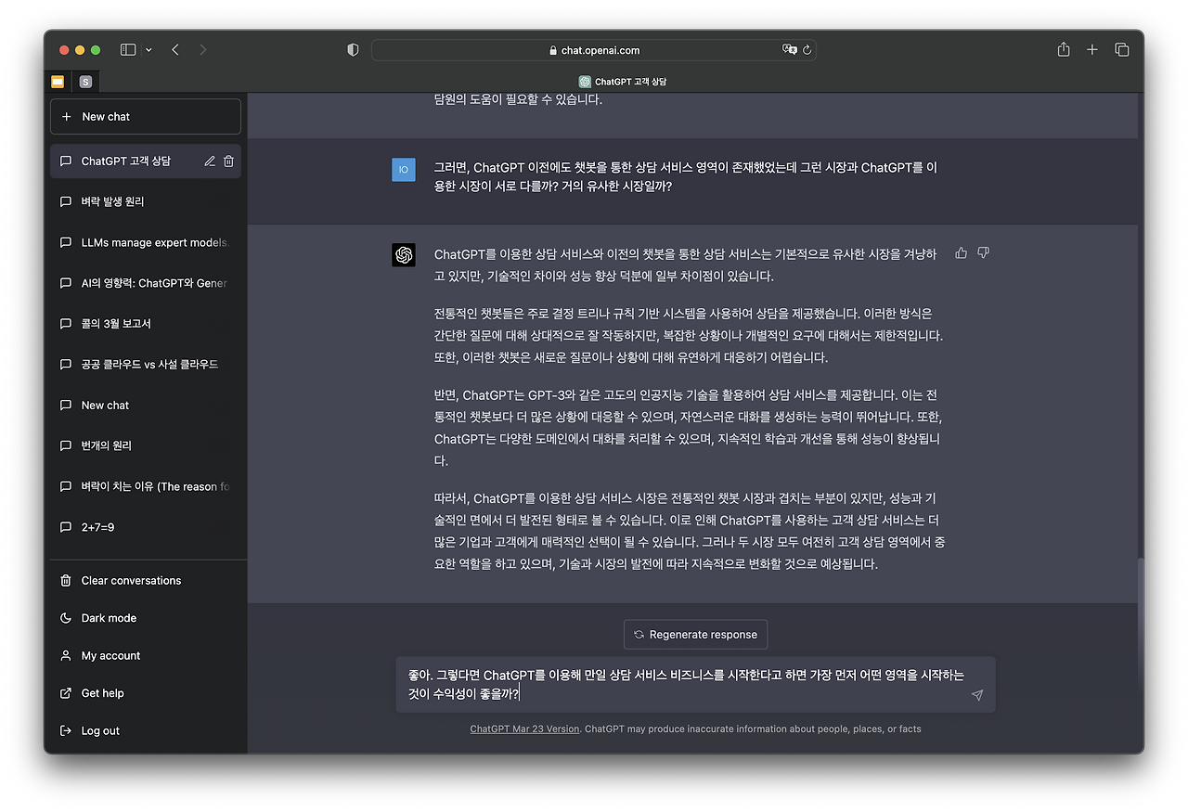Rename the ChatGPT 고객 상담 chat via pencil icon
Image resolution: width=1188 pixels, height=812 pixels.
(210, 160)
